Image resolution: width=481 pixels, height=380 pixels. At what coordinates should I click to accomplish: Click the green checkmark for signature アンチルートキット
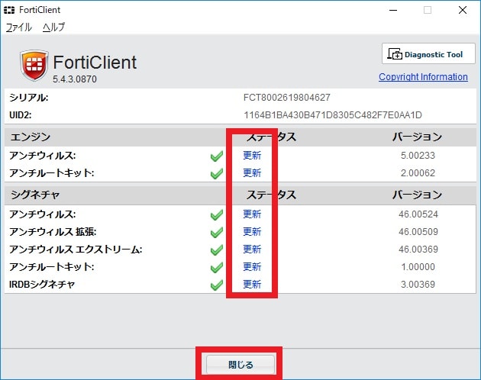point(217,267)
